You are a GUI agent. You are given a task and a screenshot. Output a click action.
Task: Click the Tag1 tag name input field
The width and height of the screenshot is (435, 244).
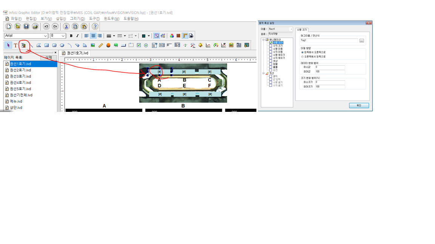click(329, 40)
